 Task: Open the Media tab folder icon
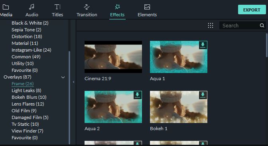click(x=6, y=7)
